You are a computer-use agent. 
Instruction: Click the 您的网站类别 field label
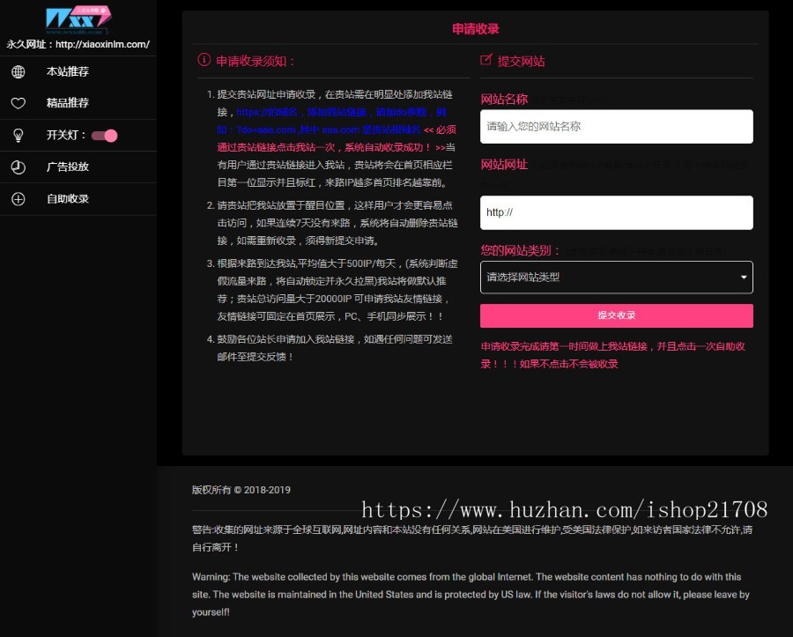pos(521,250)
